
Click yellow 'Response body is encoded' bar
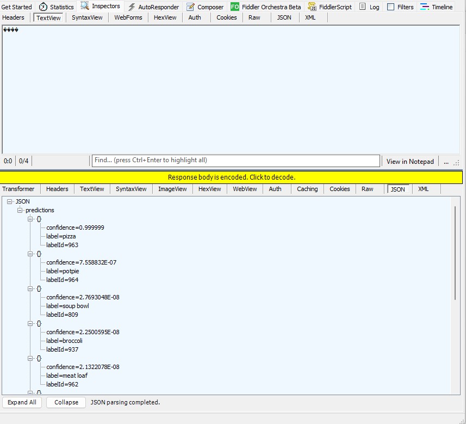[231, 177]
